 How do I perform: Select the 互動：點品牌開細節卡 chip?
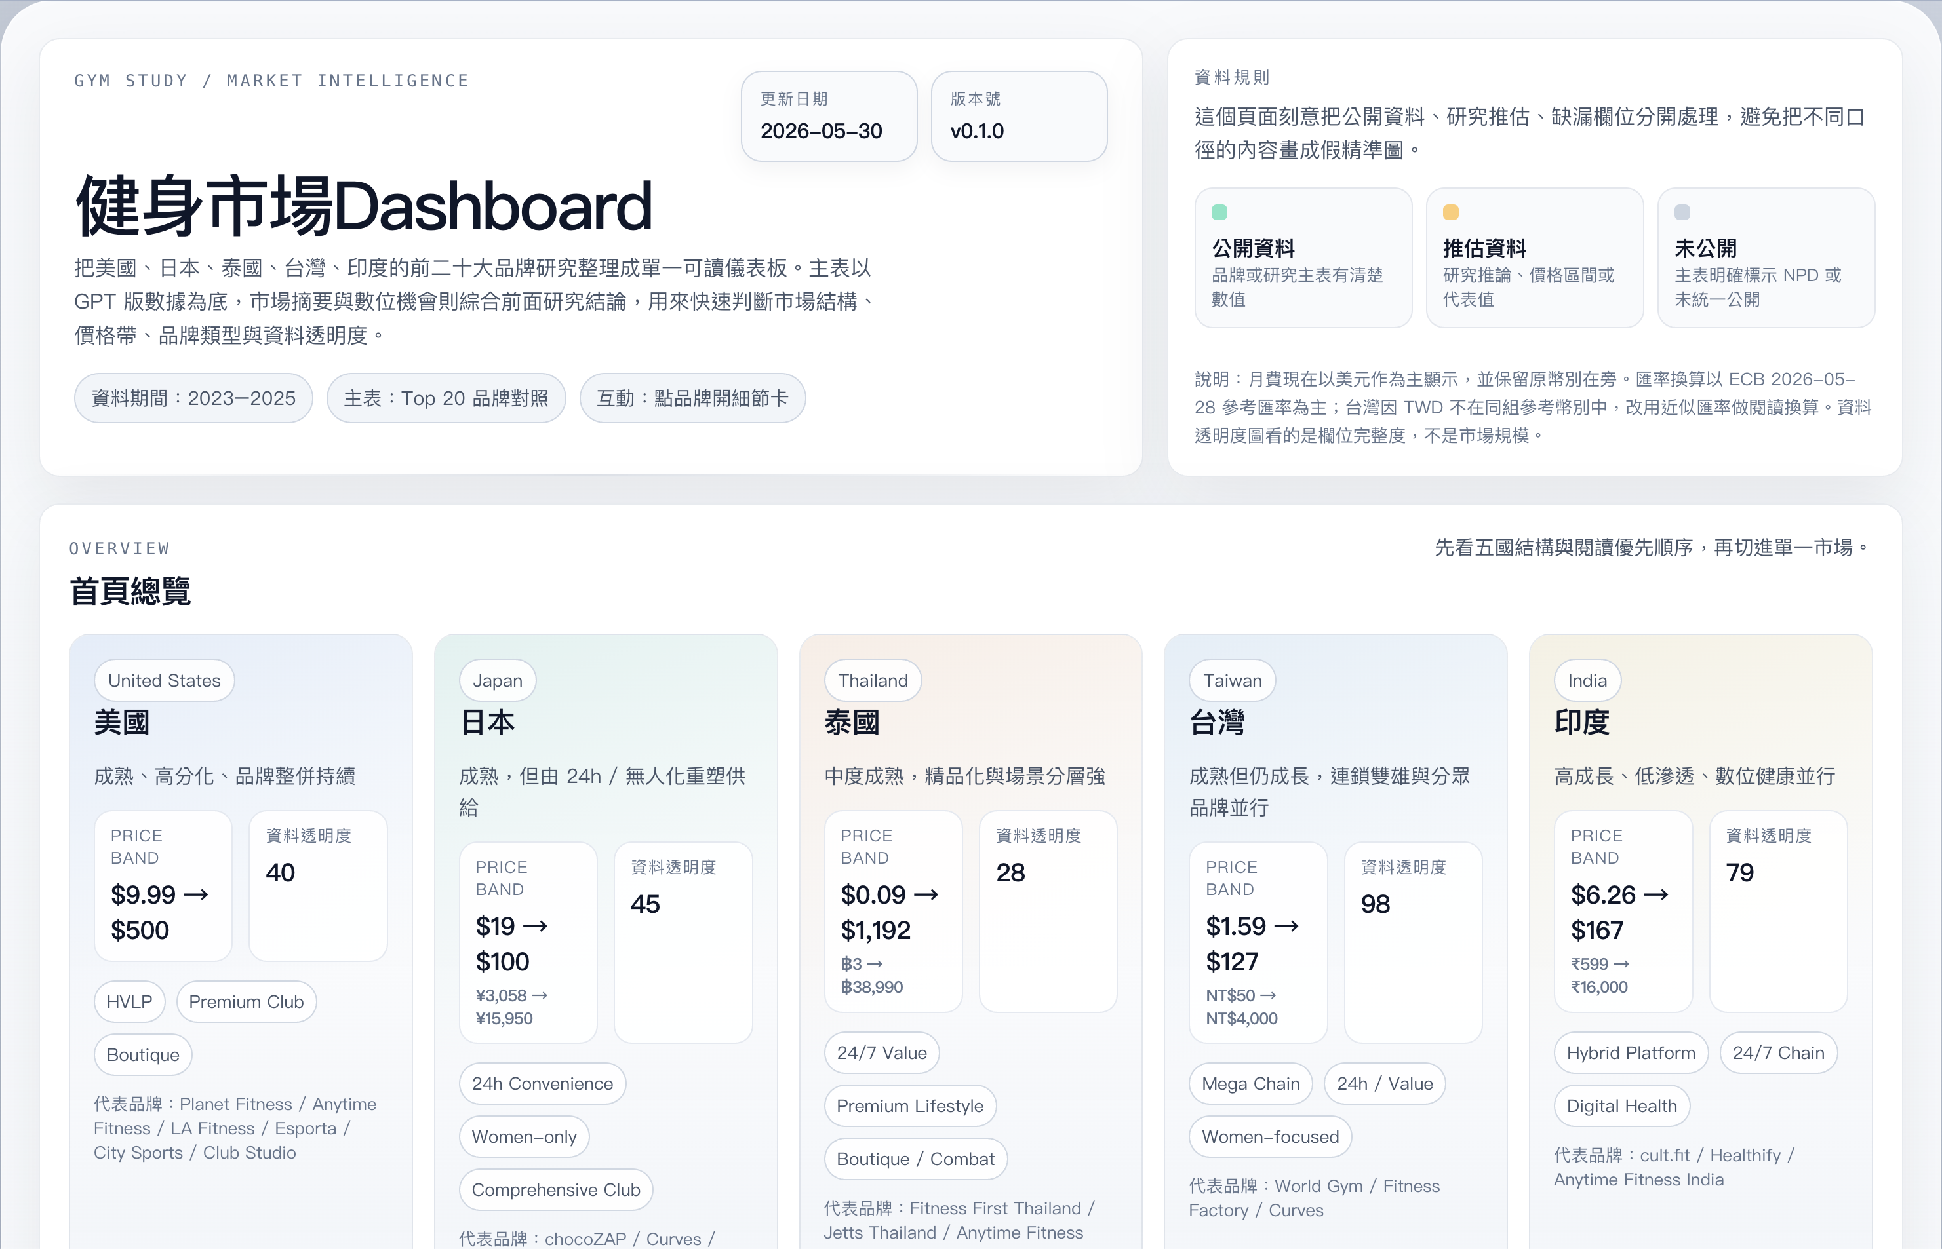(692, 398)
